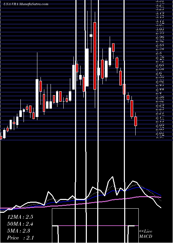The image size is (173, 243).
Task: Click the 2.09 price axis label
Action: (160, 125)
